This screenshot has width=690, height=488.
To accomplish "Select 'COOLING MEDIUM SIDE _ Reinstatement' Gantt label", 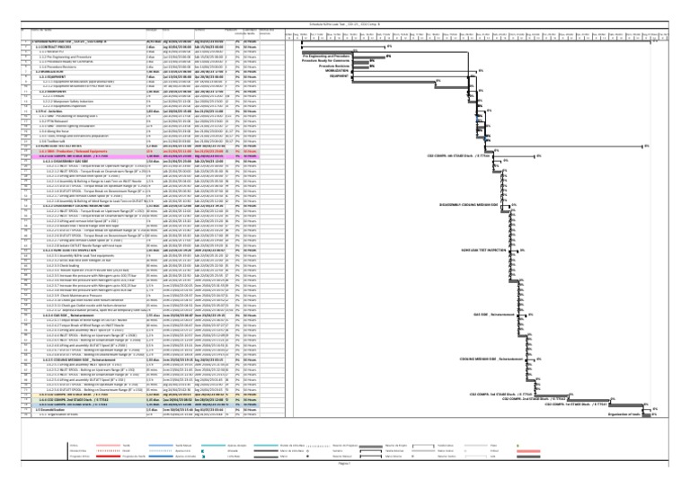I will click(x=491, y=359).
